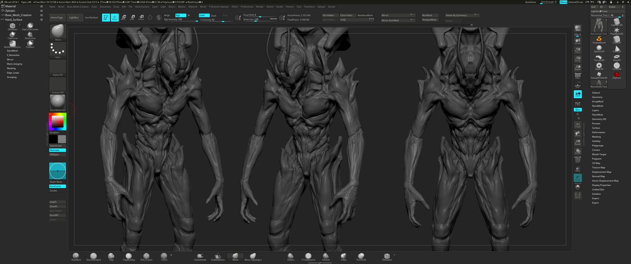Screen dimensions: 631x264
Task: Click the ZSphere tool icon
Action: (x=617, y=75)
